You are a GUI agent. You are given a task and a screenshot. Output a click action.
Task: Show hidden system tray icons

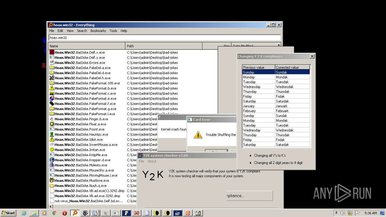tap(337, 213)
